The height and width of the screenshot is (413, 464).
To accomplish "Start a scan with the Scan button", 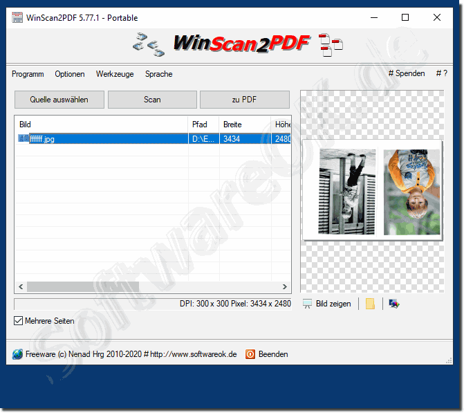I will click(x=152, y=100).
